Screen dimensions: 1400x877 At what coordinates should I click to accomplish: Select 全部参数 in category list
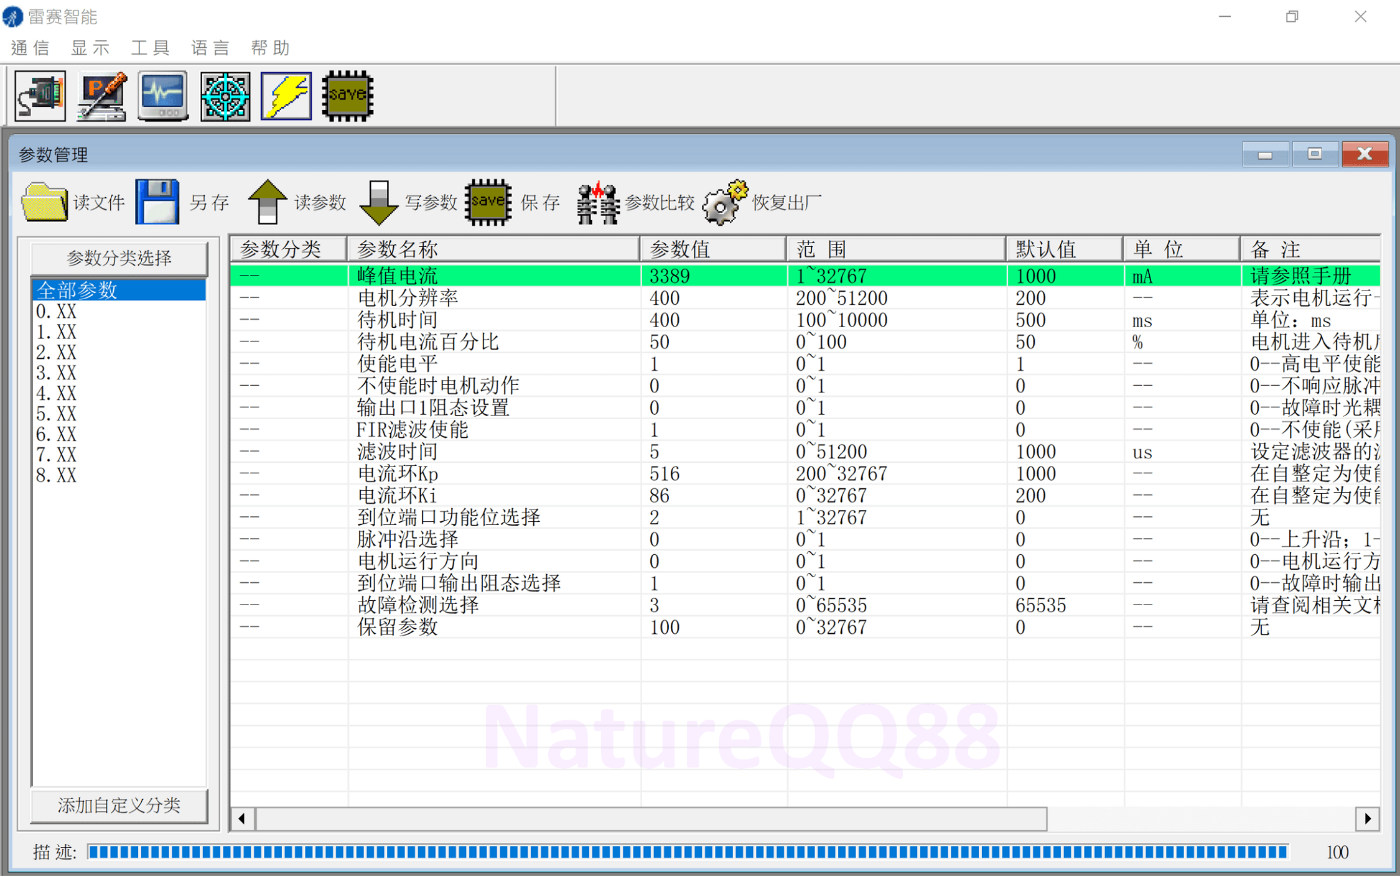tap(77, 290)
